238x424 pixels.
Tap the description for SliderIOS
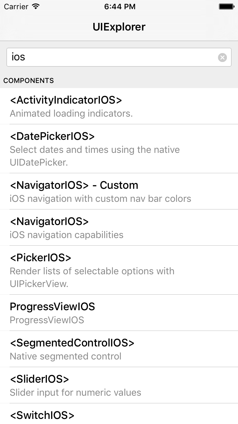tap(76, 393)
